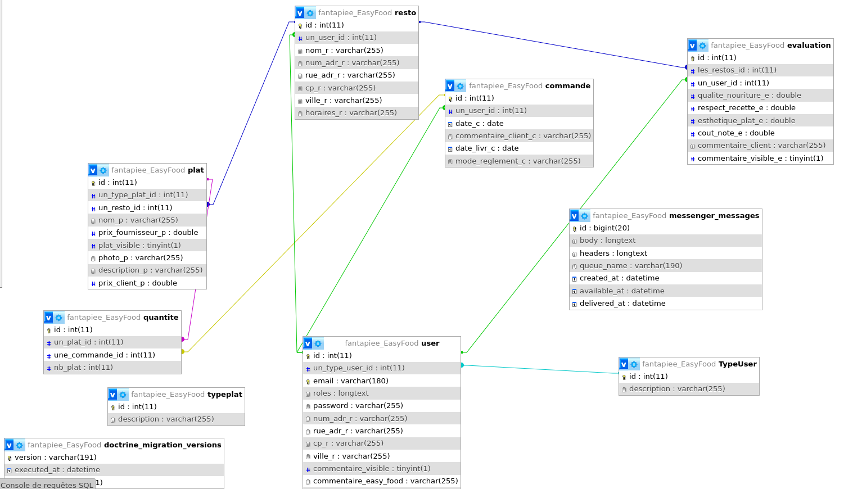Select une_commande_id column in quantite
The image size is (853, 489).
coord(112,355)
